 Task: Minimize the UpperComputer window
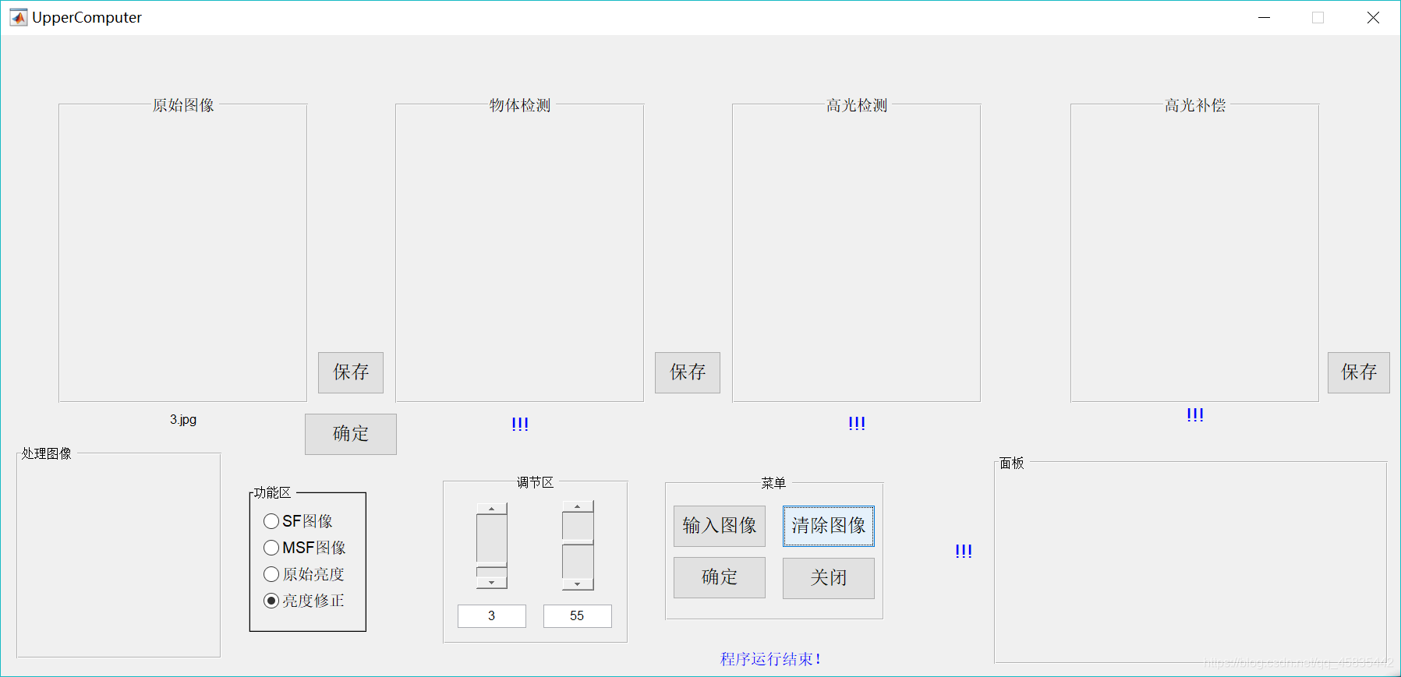[1265, 17]
